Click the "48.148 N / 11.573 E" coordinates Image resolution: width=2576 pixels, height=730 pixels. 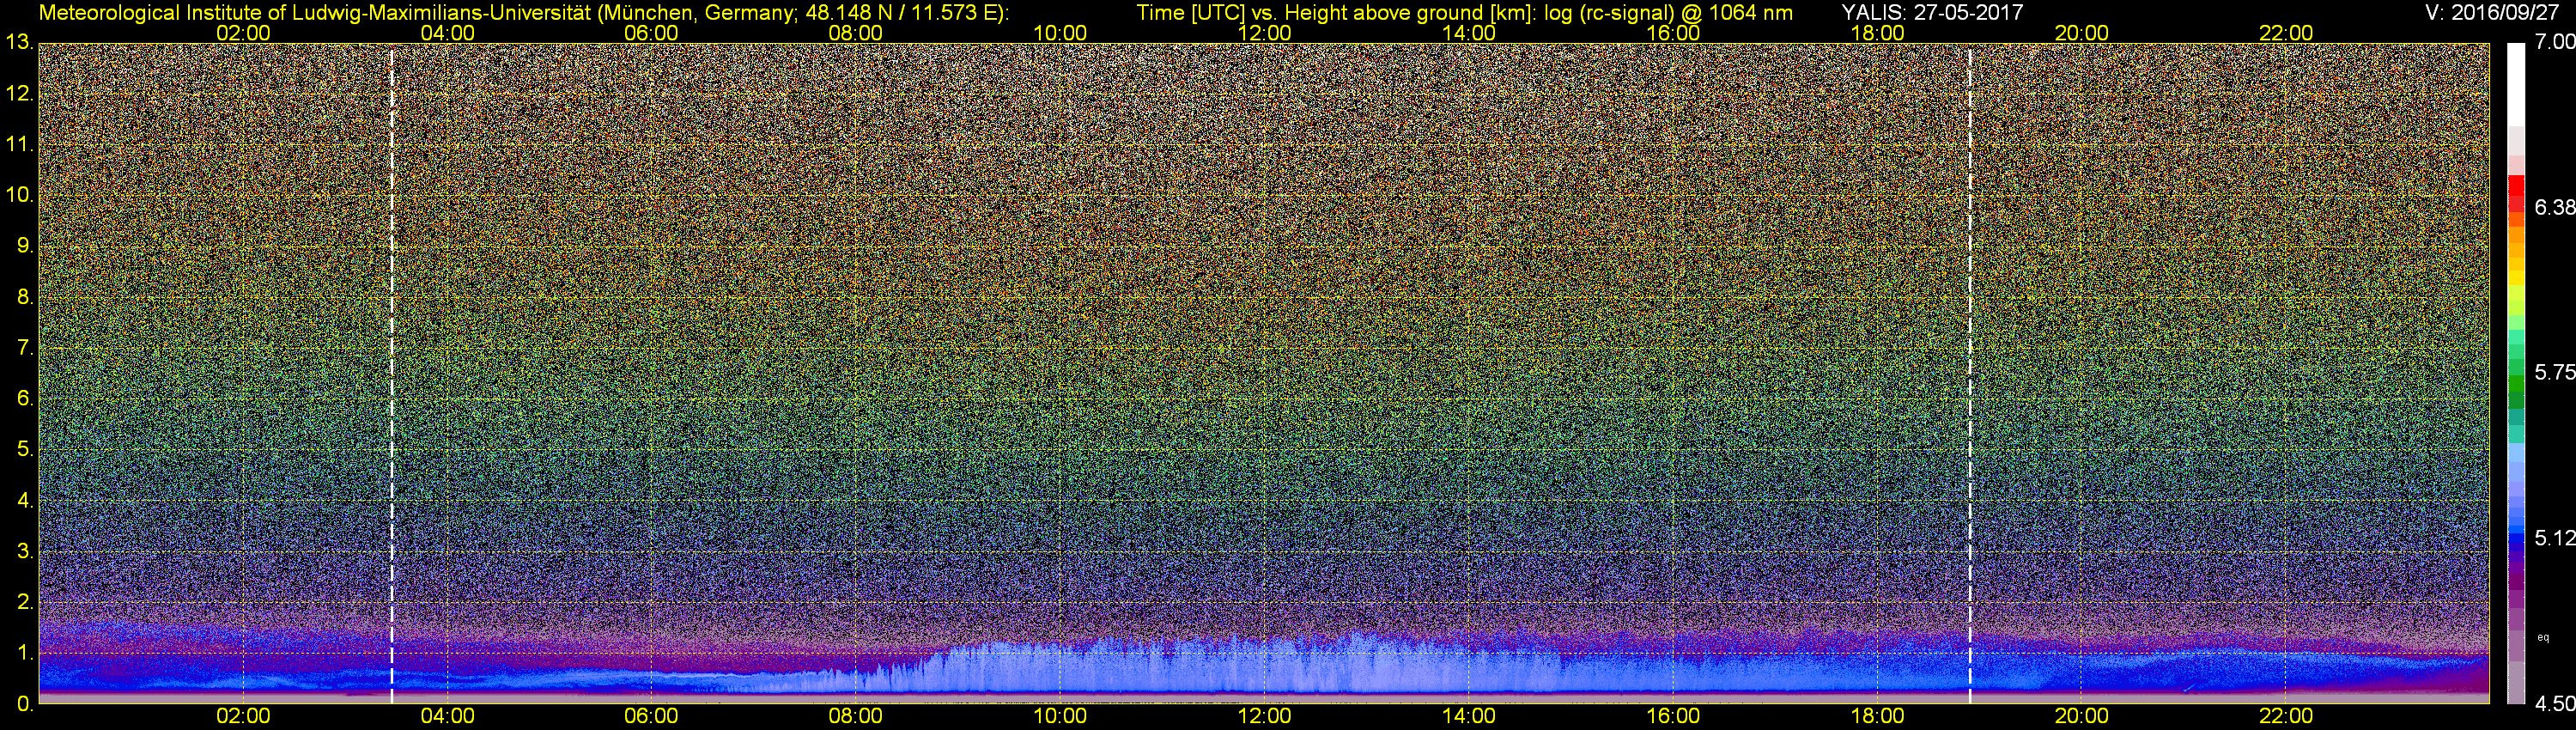pyautogui.click(x=902, y=13)
